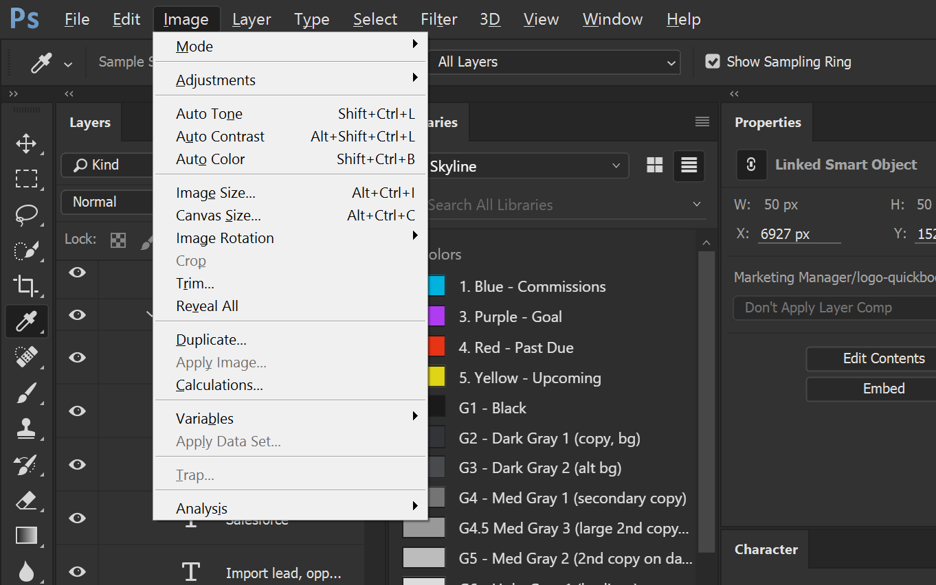Click the Embed button
Screen dimensions: 936x585
873,389
